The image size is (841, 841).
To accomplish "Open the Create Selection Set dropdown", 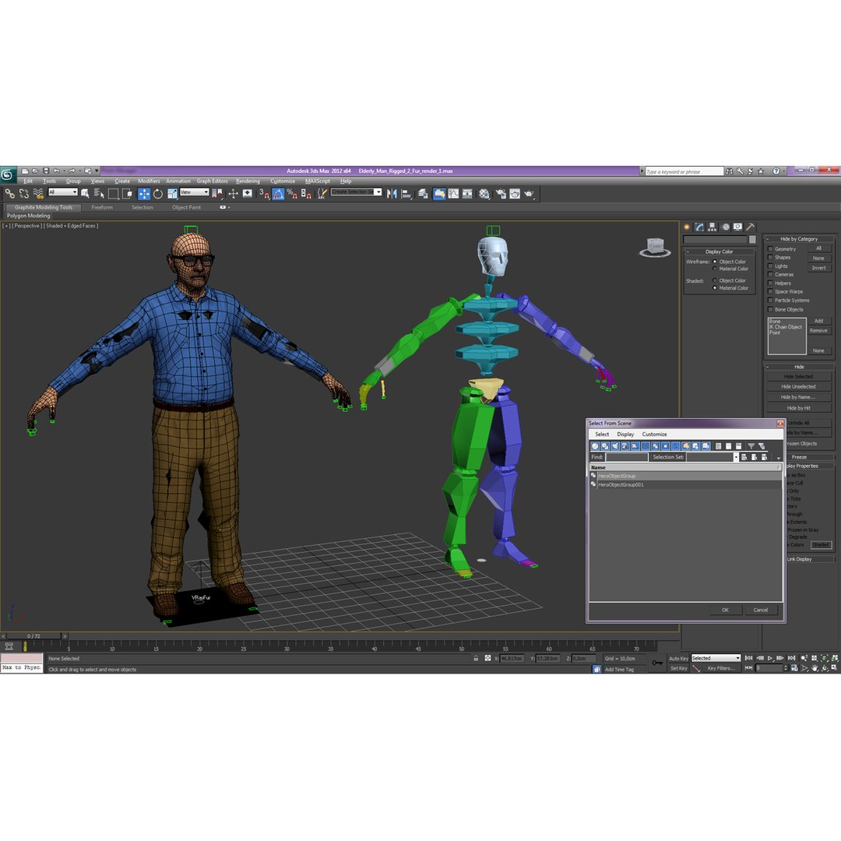I will pyautogui.click(x=356, y=192).
